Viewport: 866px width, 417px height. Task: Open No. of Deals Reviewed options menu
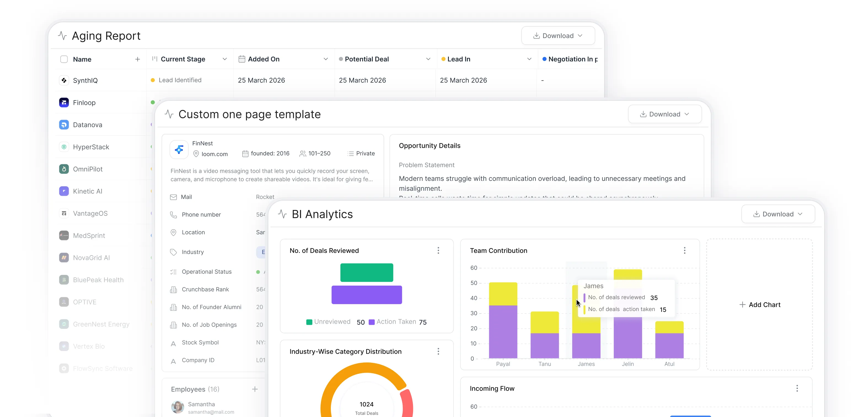(x=438, y=250)
